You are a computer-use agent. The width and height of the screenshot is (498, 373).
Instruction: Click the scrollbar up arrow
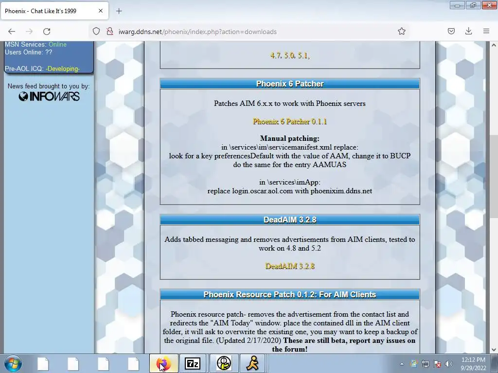coord(494,45)
